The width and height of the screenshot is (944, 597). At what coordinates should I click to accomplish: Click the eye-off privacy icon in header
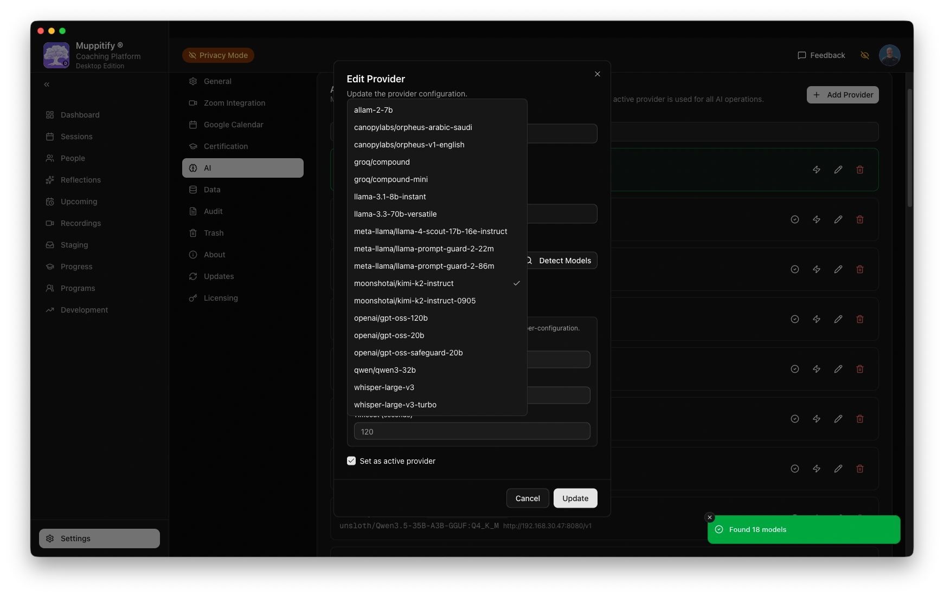pos(865,55)
